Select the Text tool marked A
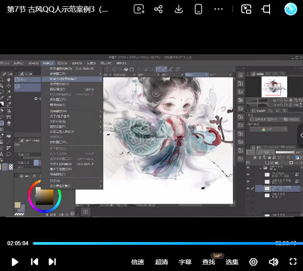The image size is (303, 271). (1, 154)
